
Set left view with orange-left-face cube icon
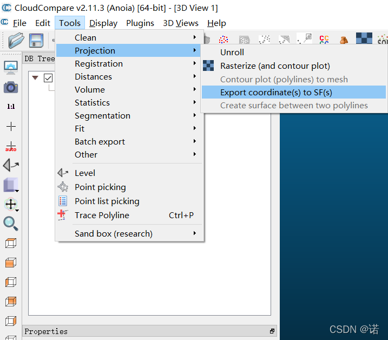(11, 282)
